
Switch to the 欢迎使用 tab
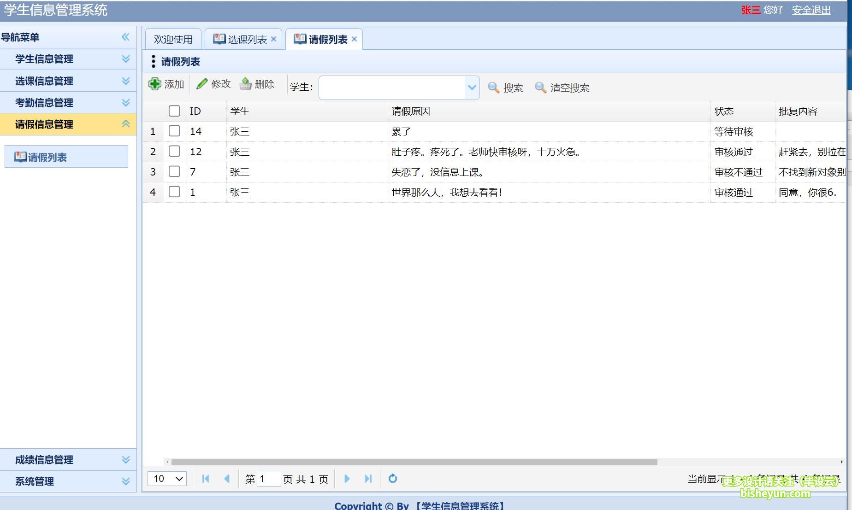(x=173, y=40)
